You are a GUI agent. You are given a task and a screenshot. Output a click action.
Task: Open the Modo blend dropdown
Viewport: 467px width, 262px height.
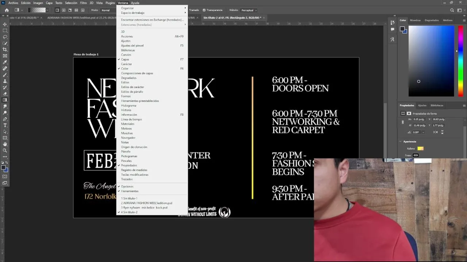[108, 10]
